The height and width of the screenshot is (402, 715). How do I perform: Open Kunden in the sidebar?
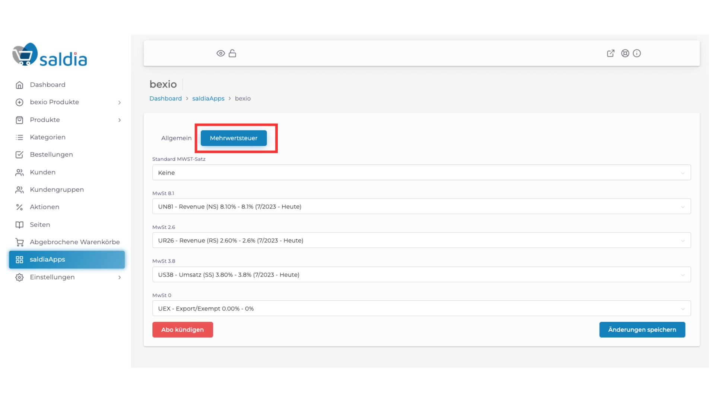pos(42,172)
